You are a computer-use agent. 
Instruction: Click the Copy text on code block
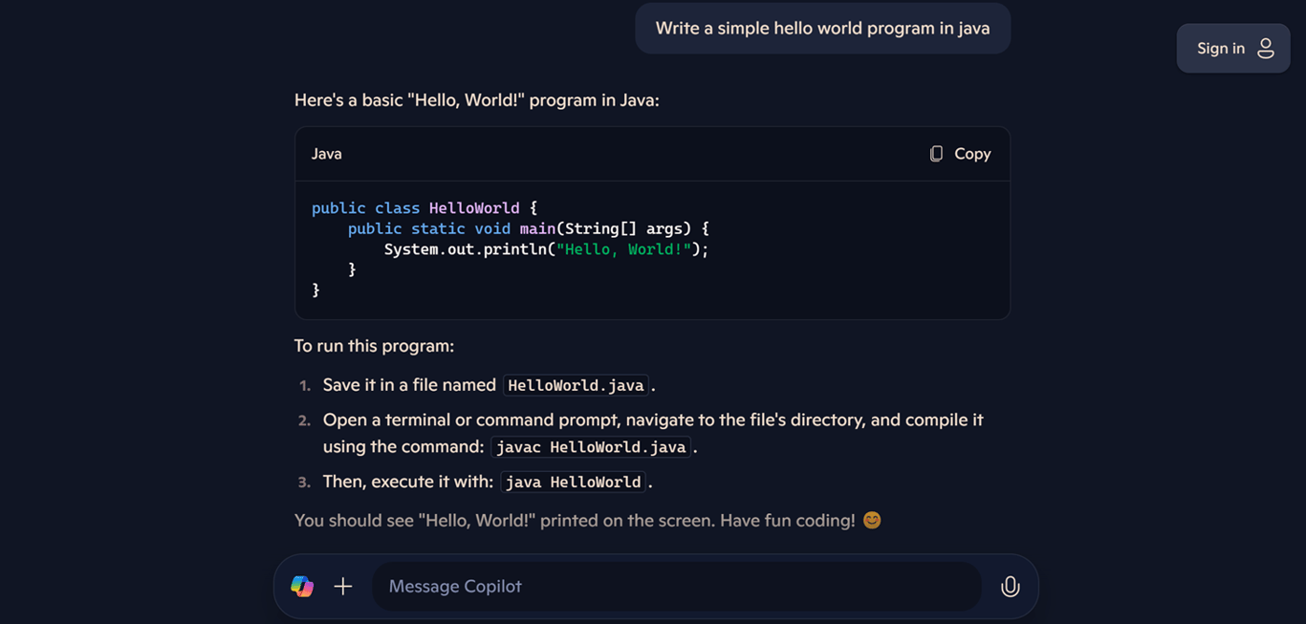click(x=972, y=154)
